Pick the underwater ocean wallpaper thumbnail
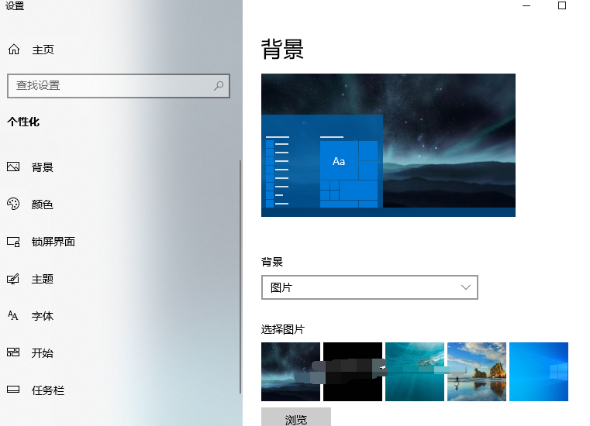 (x=415, y=372)
